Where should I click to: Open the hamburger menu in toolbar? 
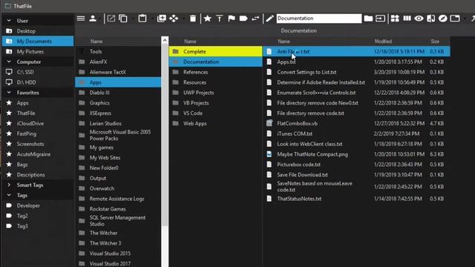(x=81, y=19)
